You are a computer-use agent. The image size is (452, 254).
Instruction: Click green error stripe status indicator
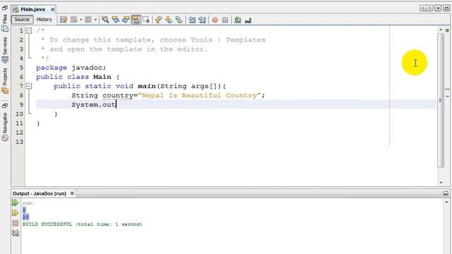(x=447, y=30)
